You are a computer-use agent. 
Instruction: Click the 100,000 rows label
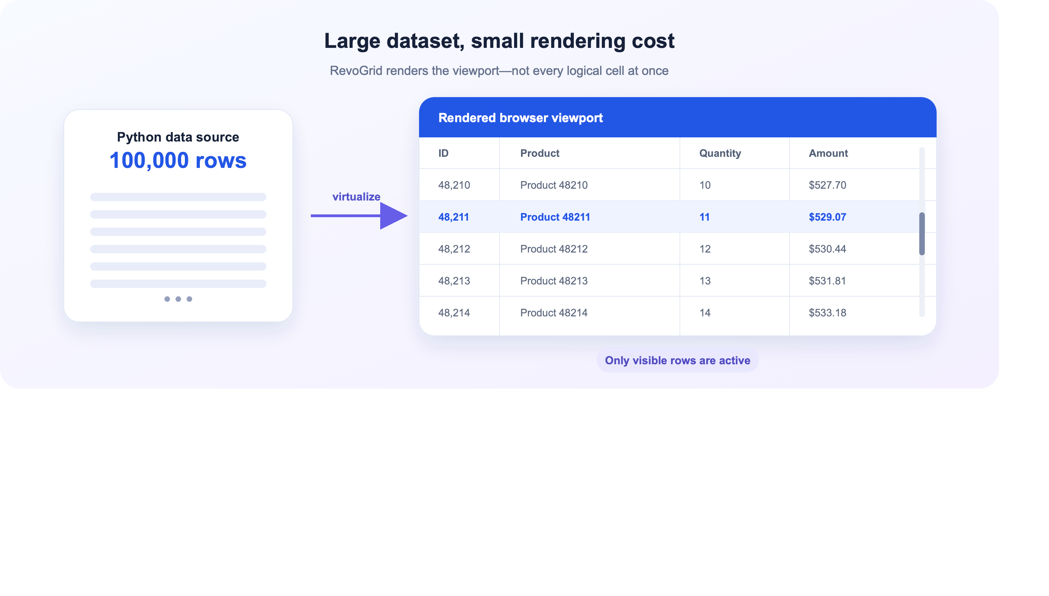coord(178,160)
